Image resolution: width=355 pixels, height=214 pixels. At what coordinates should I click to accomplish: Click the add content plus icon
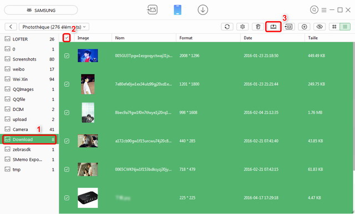pos(305,27)
